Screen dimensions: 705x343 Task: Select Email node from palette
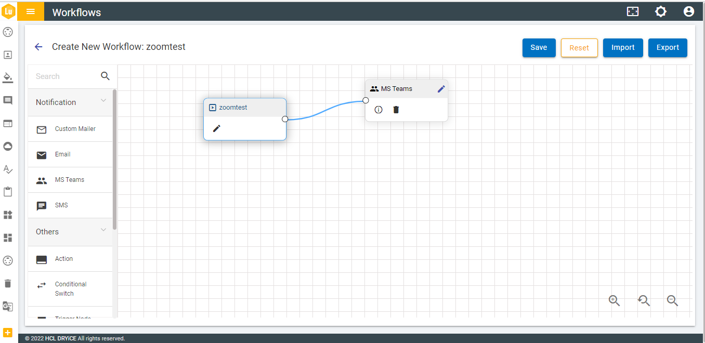coord(70,154)
